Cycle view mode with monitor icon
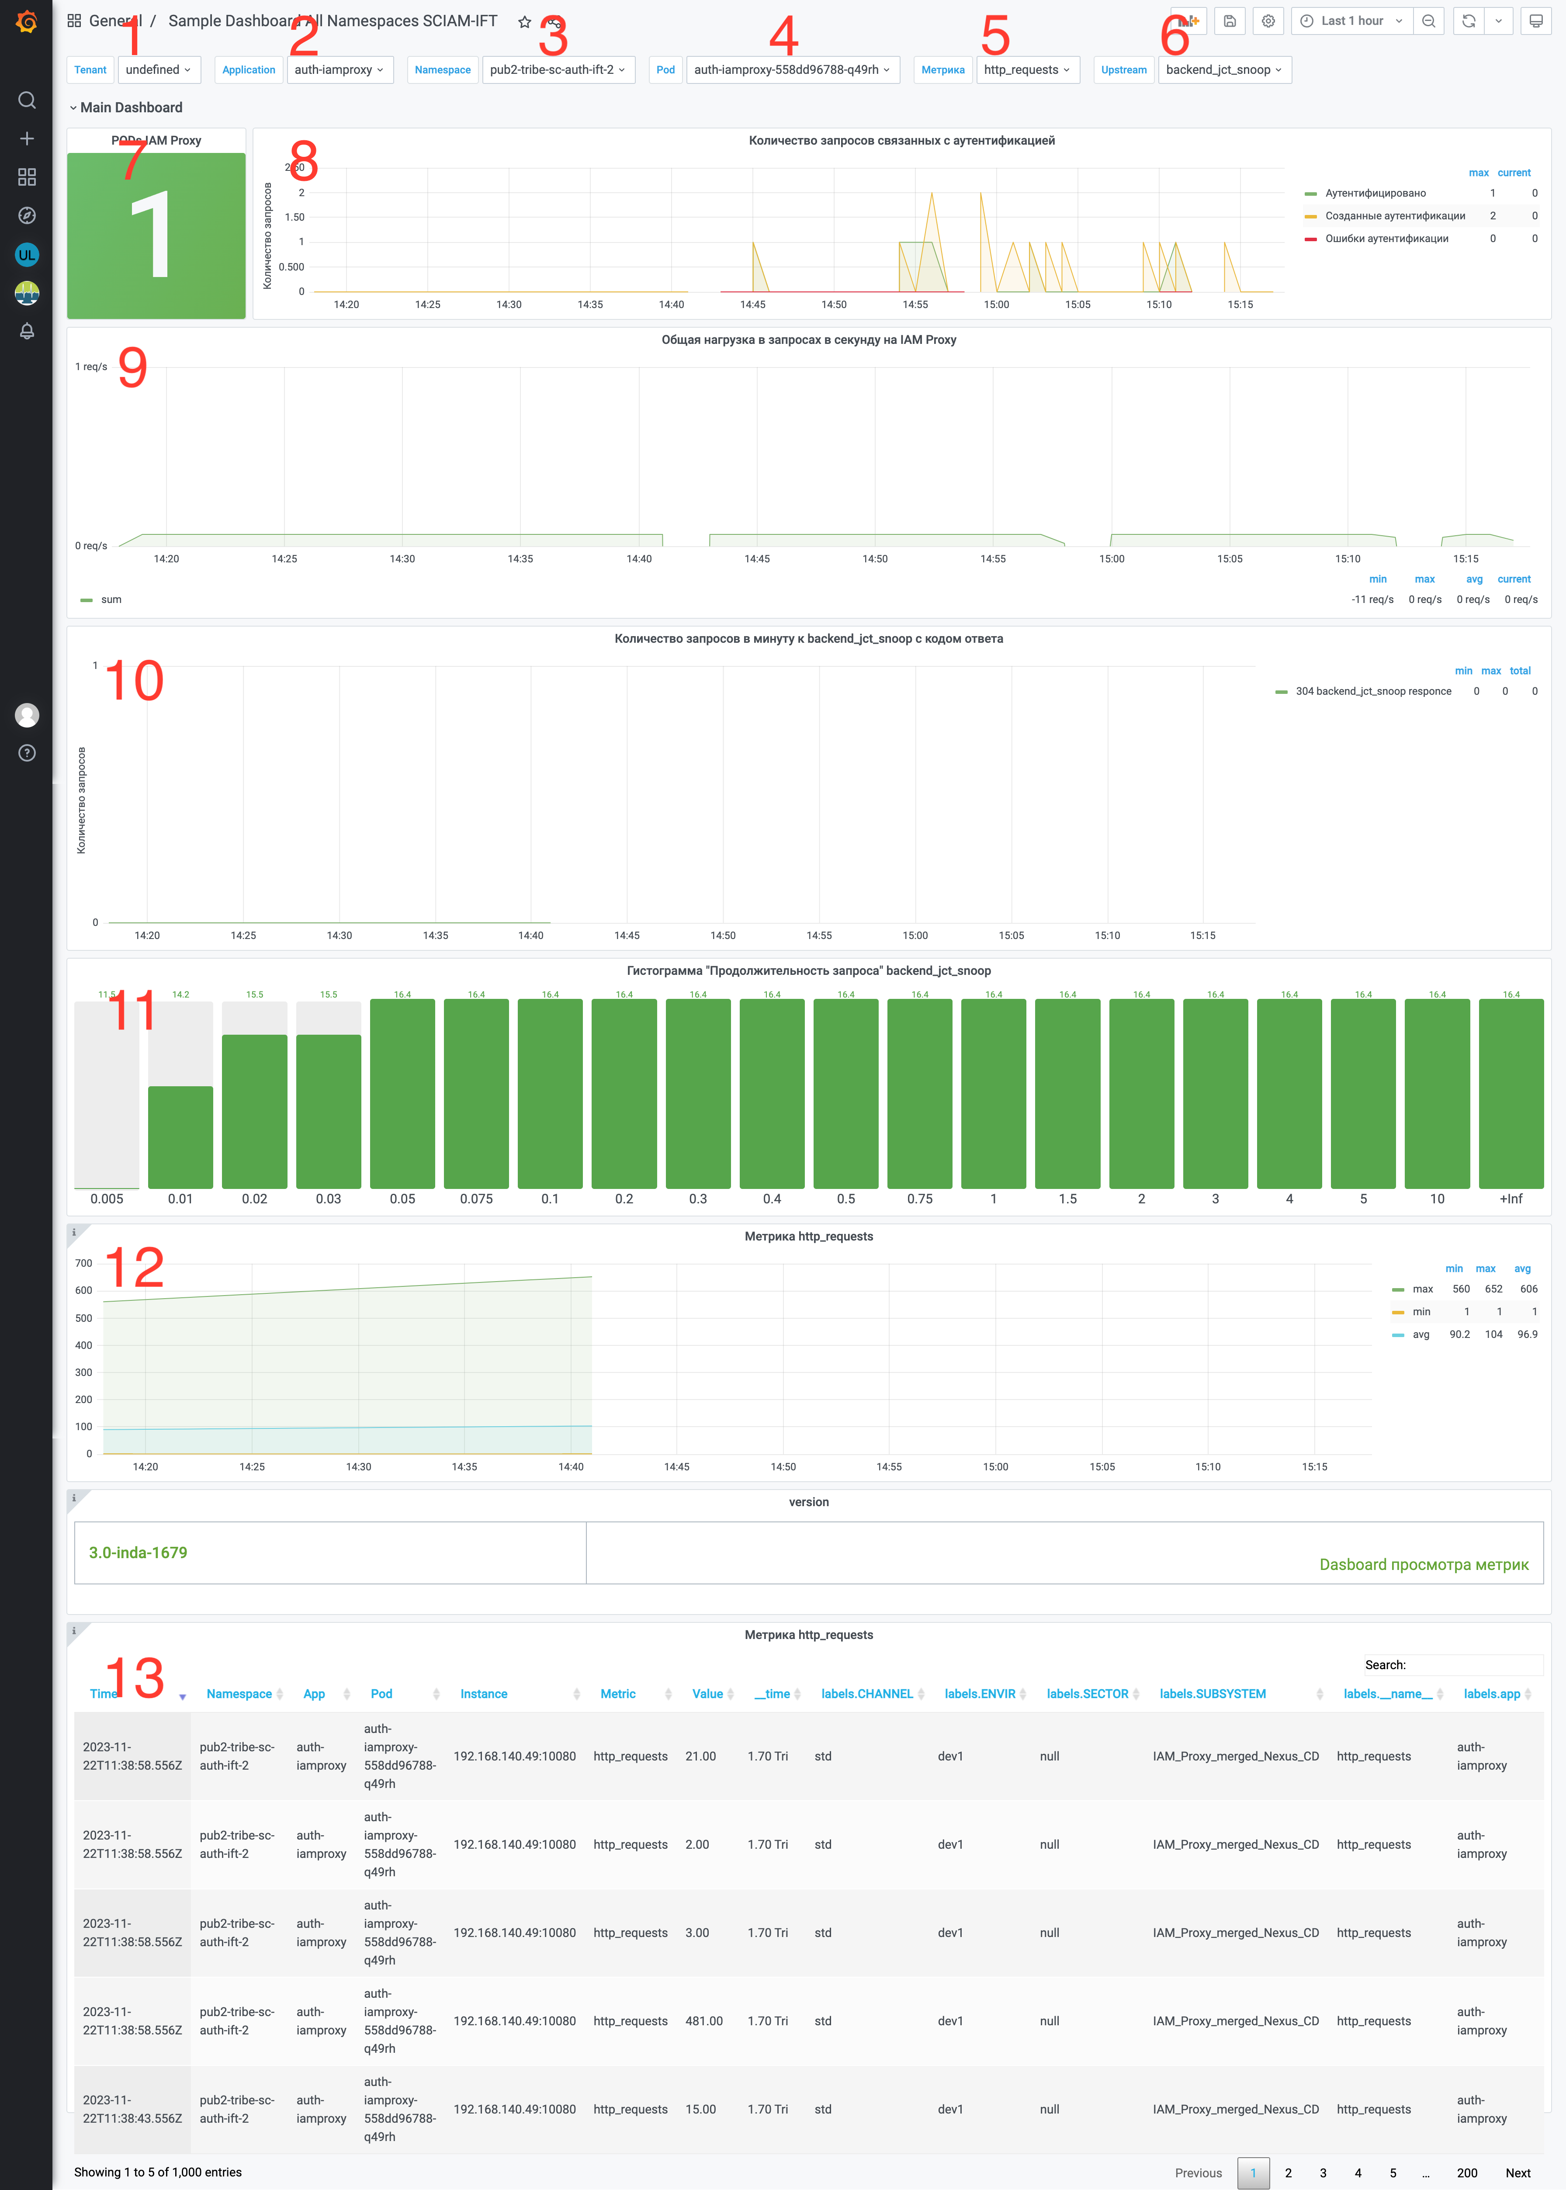Screen dimensions: 1566x2190 click(1536, 21)
